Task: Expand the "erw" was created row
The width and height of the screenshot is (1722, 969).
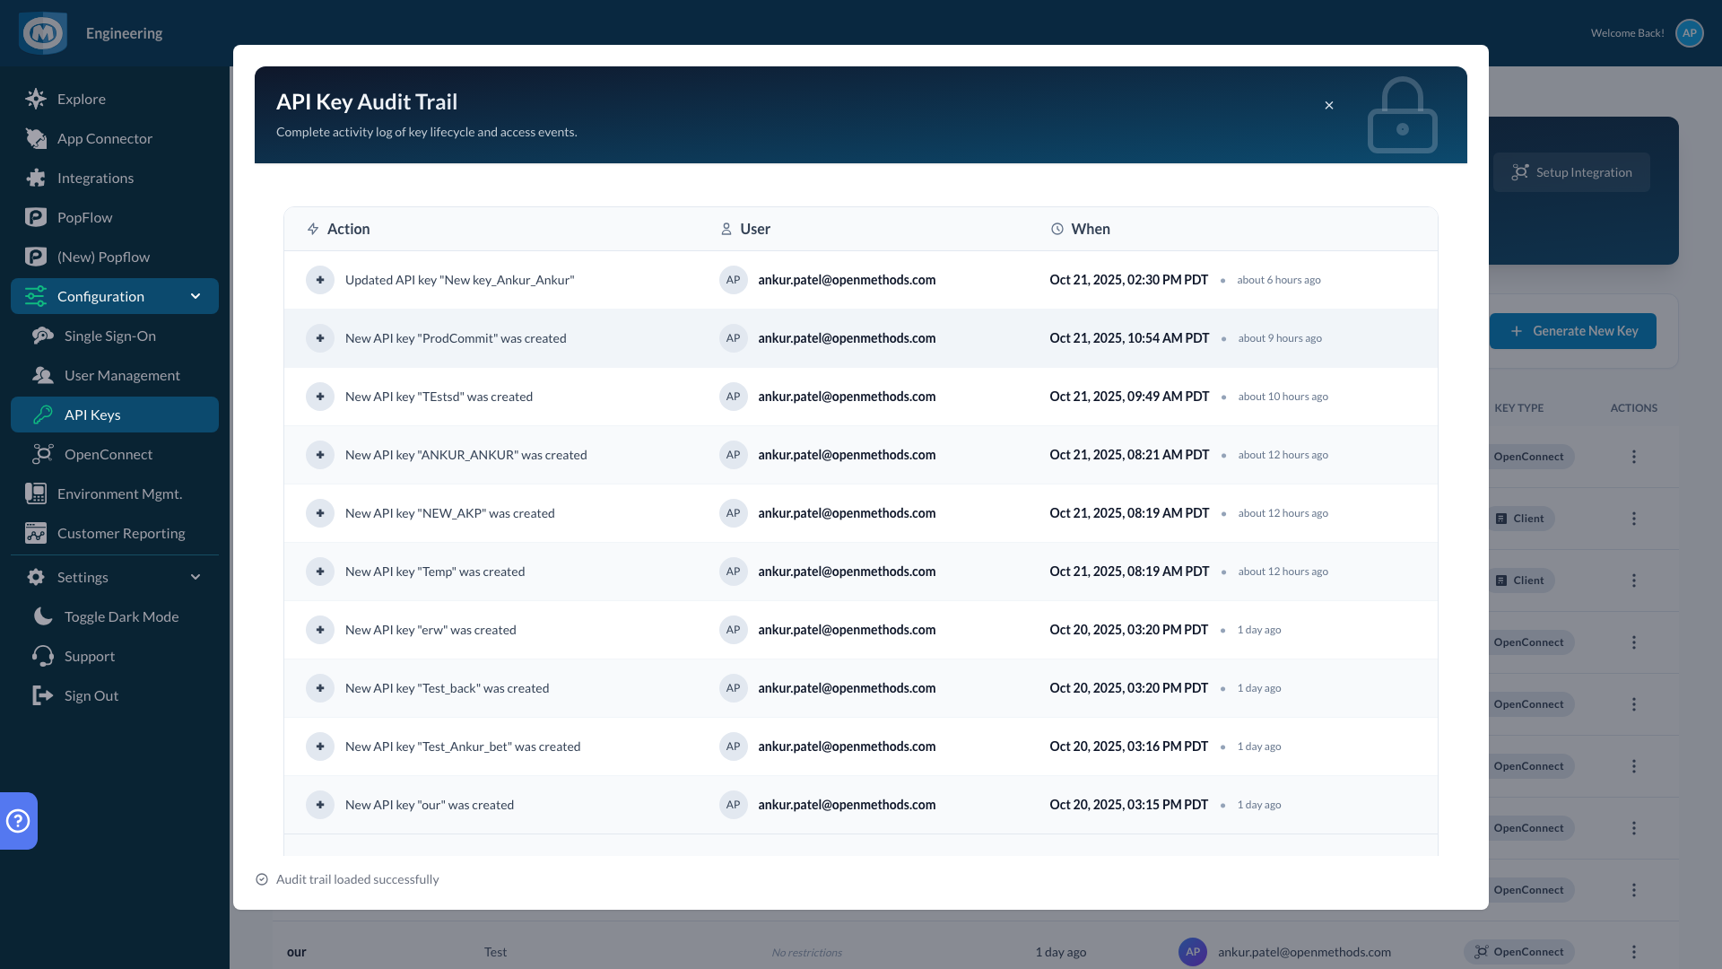Action: [x=320, y=630]
